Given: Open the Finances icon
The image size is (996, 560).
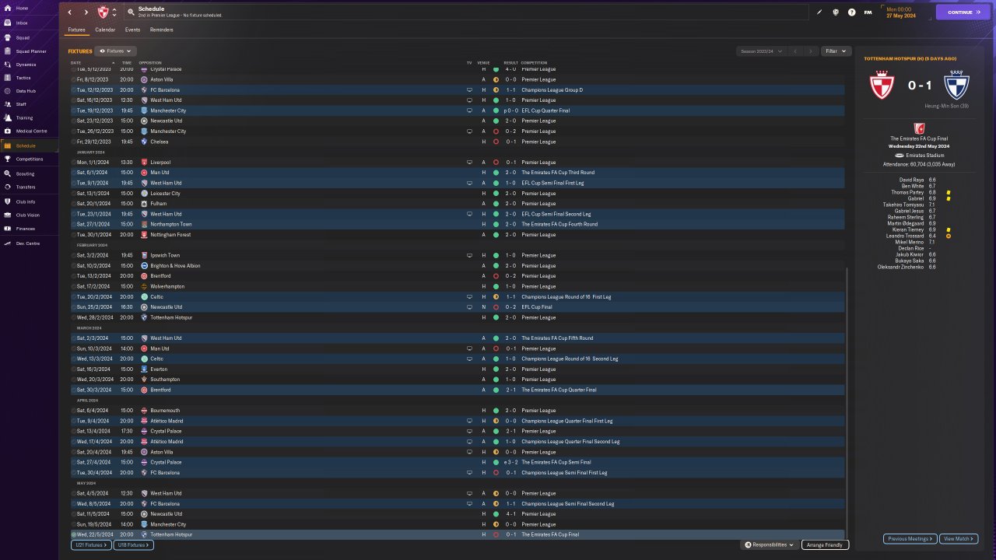Looking at the screenshot, I should (x=8, y=229).
